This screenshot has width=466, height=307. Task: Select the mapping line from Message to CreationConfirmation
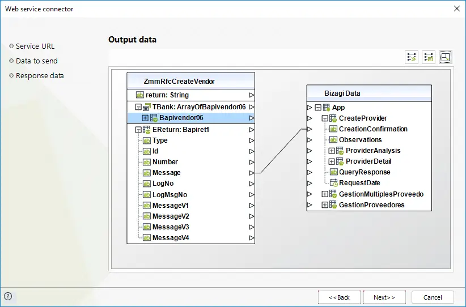coord(281,151)
